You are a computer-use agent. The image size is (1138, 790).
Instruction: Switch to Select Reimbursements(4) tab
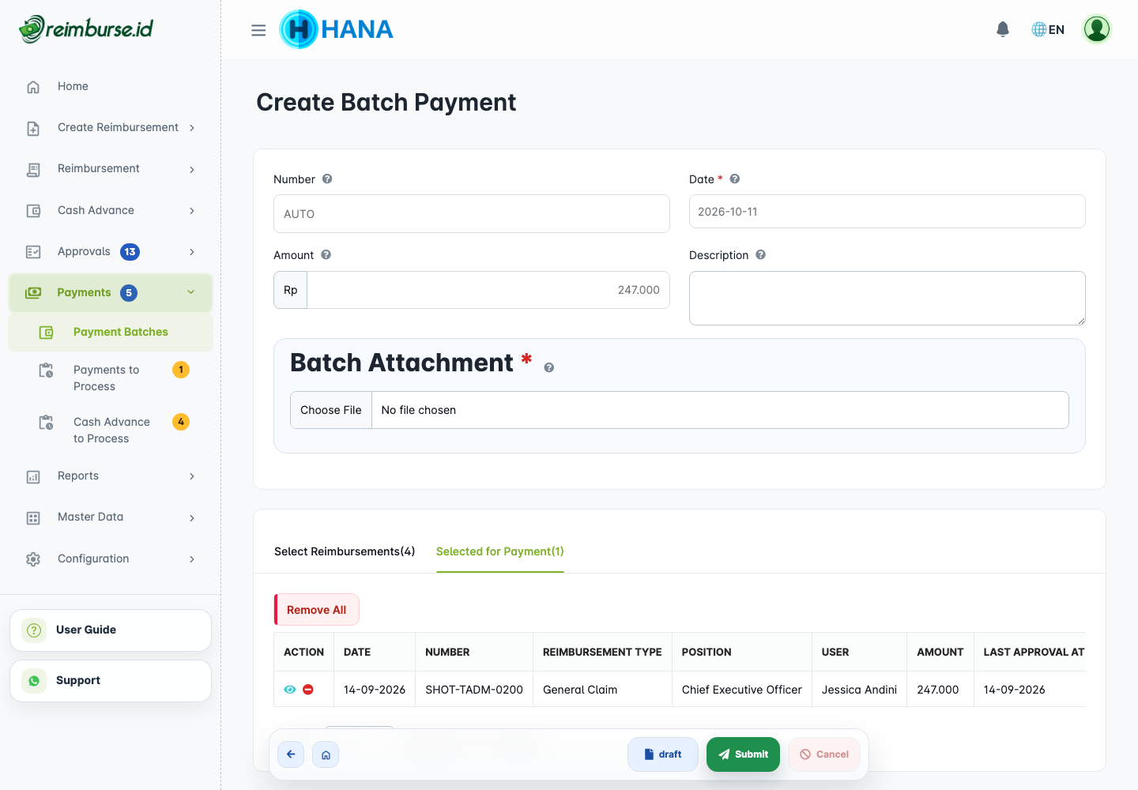click(x=345, y=551)
